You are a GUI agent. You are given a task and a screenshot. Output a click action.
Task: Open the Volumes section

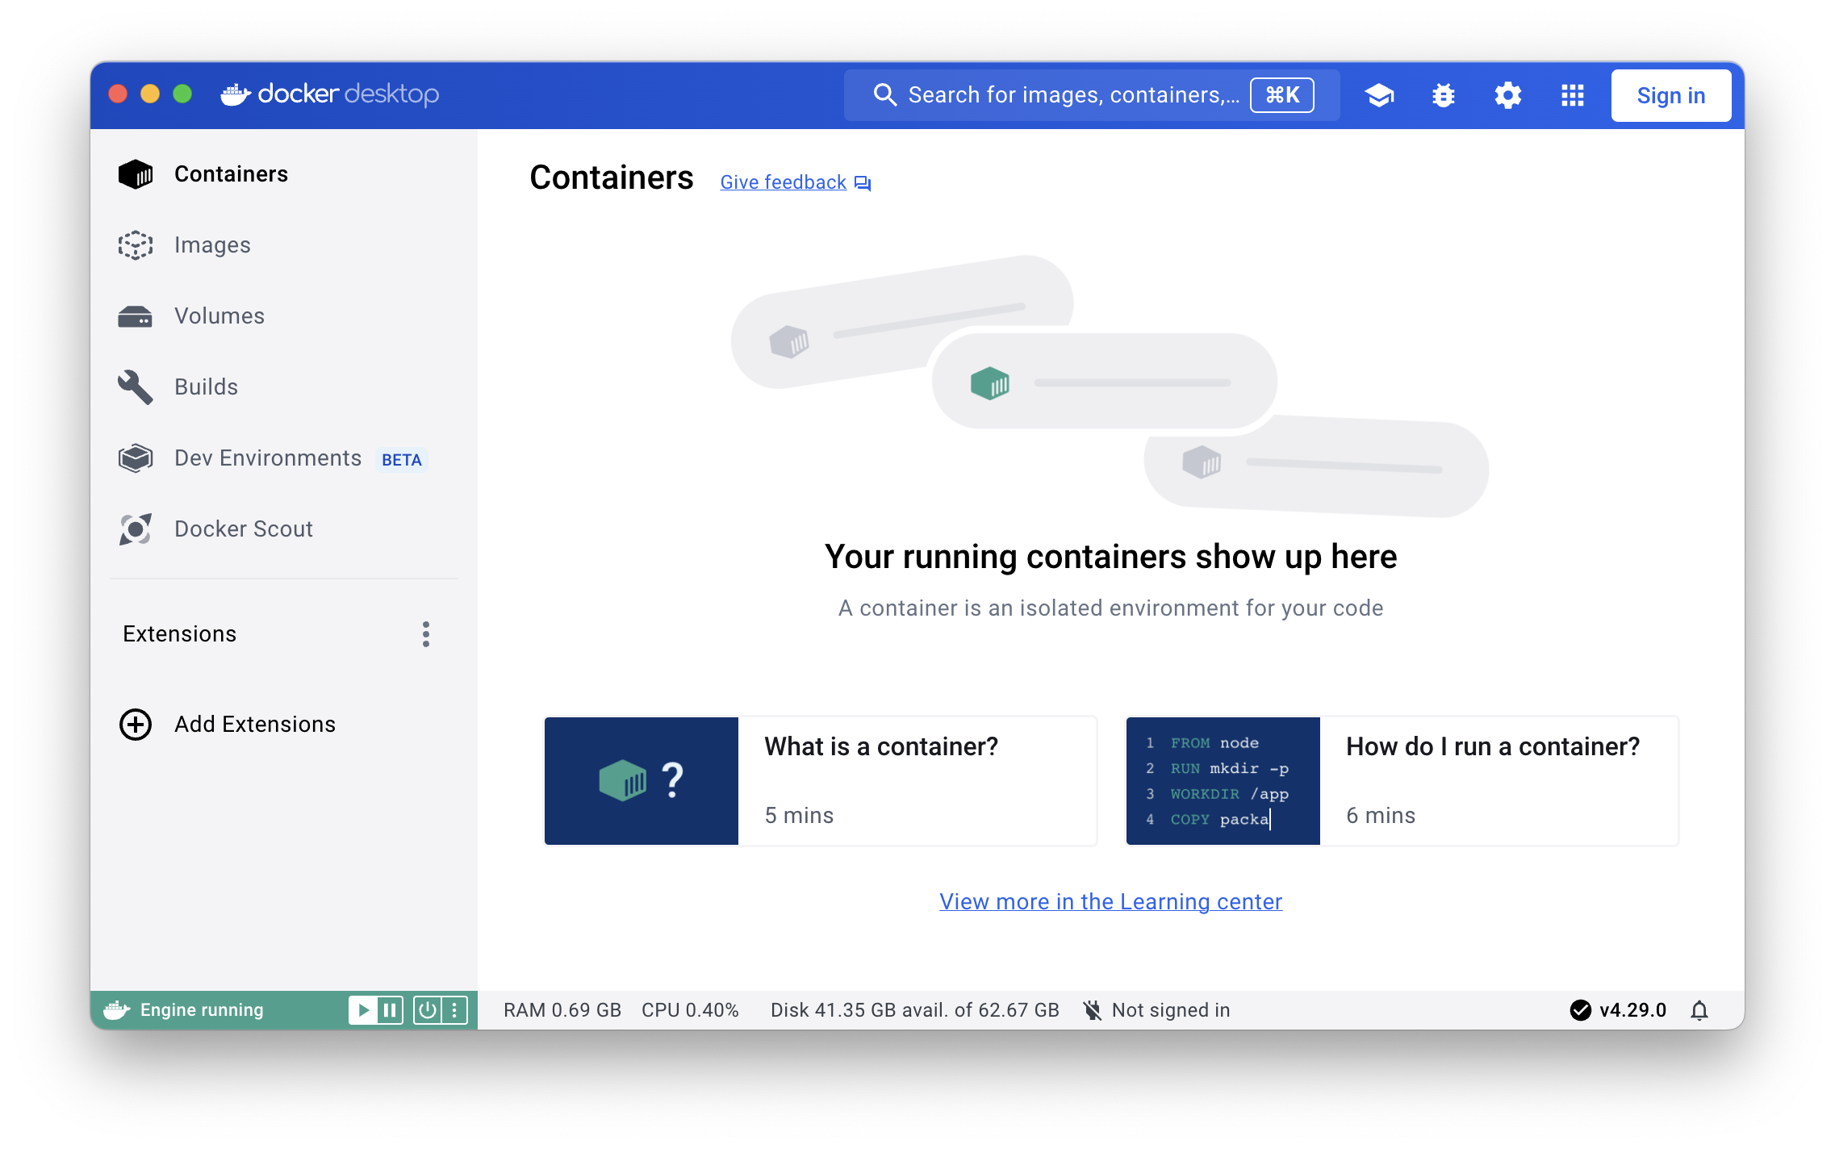coord(219,315)
